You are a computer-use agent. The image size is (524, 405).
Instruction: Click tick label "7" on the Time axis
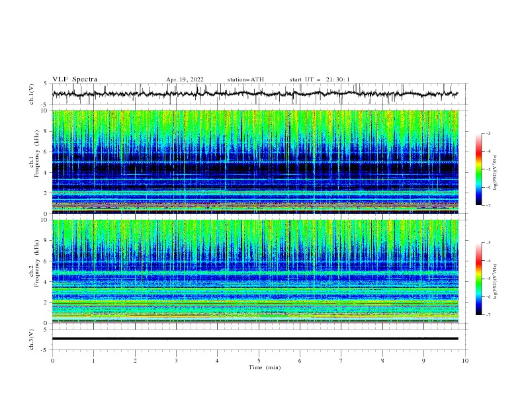tap(341, 361)
